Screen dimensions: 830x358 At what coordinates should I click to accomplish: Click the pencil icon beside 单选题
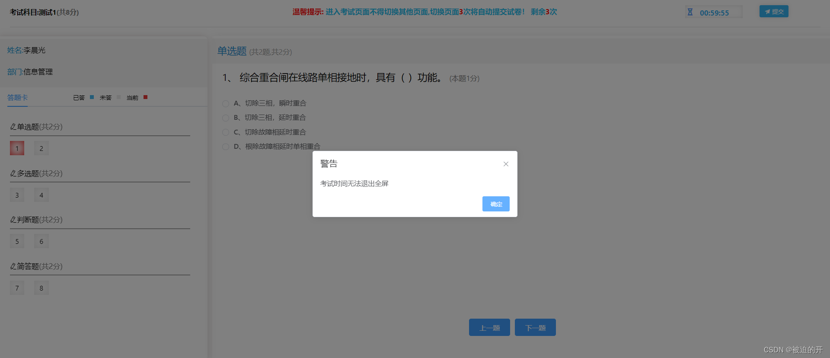click(13, 127)
